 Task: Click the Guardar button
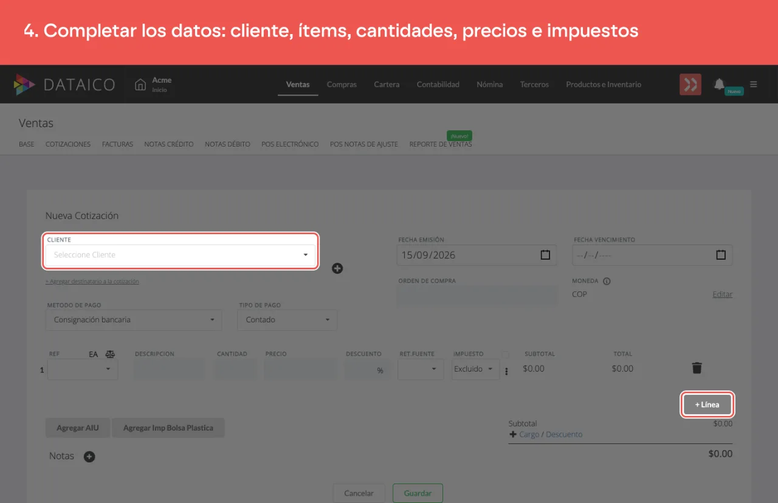(x=418, y=493)
